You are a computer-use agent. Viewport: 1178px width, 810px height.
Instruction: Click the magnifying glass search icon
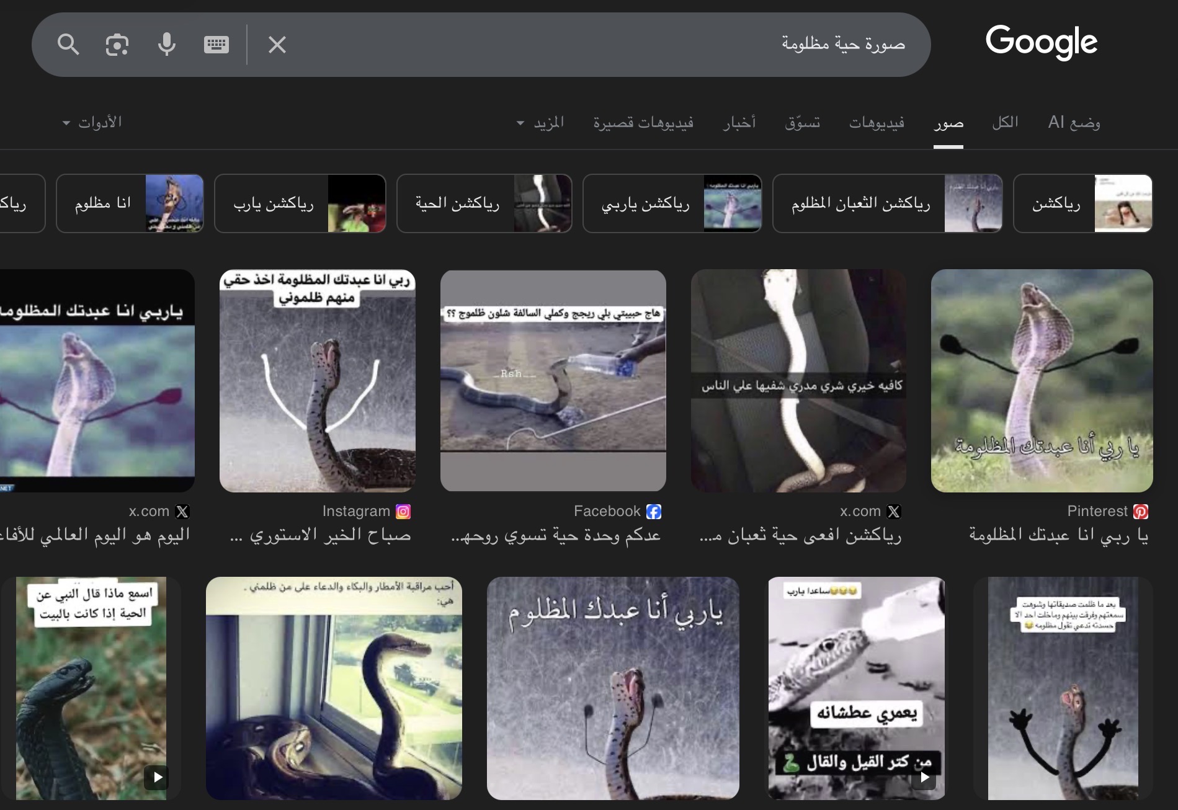point(68,45)
